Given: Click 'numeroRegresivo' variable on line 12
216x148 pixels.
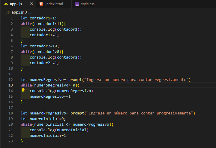Looking at the screenshot, I should click(47, 80).
